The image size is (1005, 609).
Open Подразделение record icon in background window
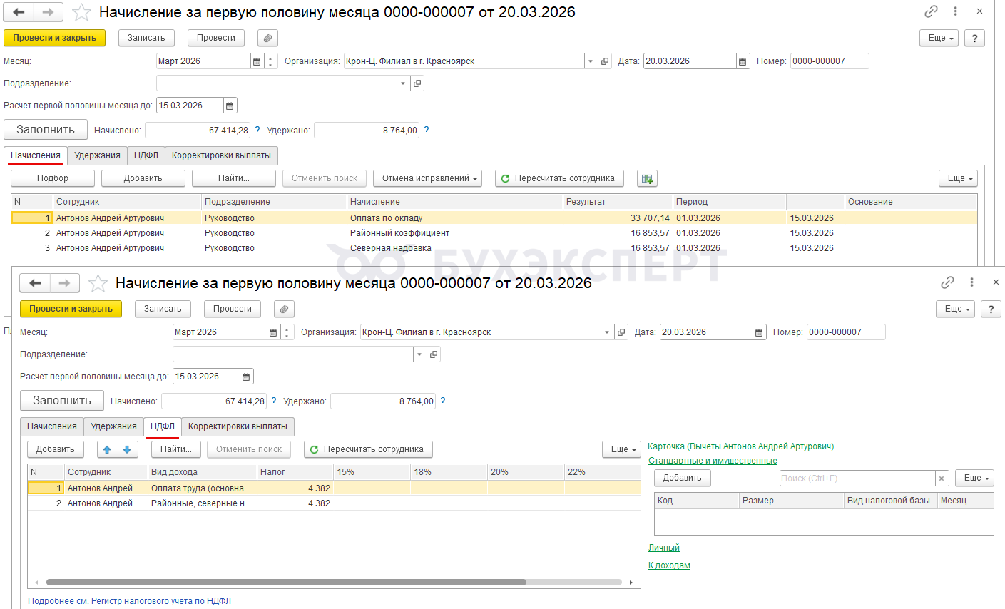pyautogui.click(x=417, y=83)
